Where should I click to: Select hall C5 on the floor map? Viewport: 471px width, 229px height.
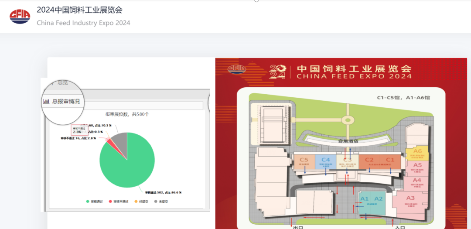[304, 162]
